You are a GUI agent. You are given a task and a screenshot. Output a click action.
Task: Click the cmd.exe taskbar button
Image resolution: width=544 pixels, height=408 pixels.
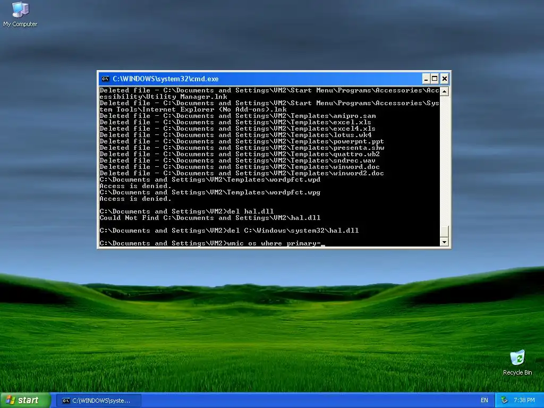[x=98, y=401]
